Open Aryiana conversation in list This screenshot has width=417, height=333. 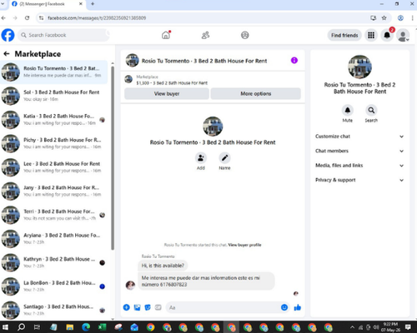(x=54, y=239)
